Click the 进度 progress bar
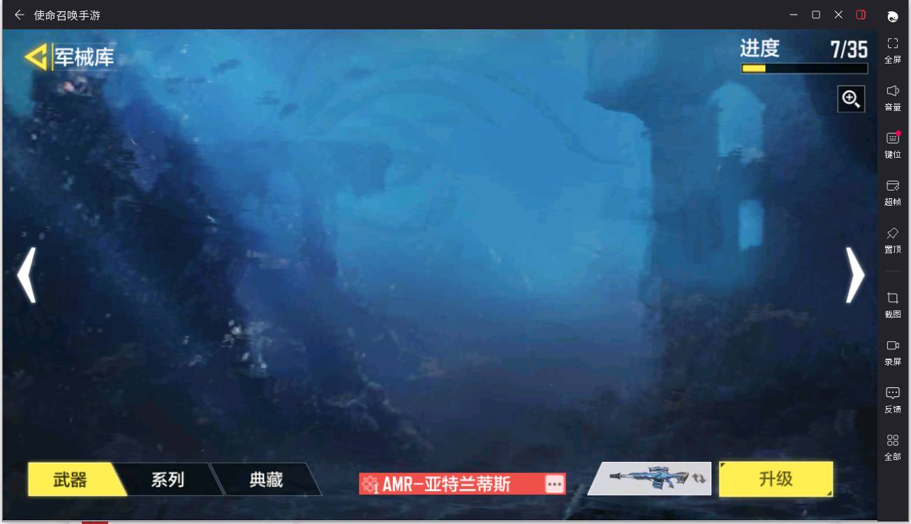Image resolution: width=911 pixels, height=524 pixels. tap(804, 68)
